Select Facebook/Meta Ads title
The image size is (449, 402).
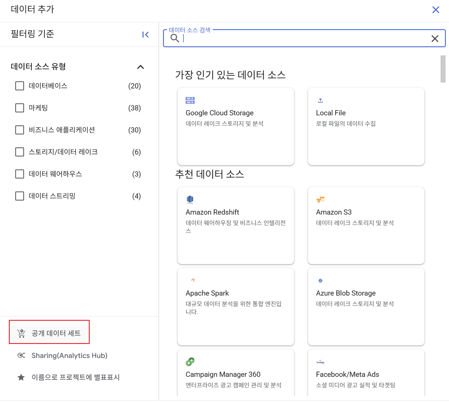347,375
